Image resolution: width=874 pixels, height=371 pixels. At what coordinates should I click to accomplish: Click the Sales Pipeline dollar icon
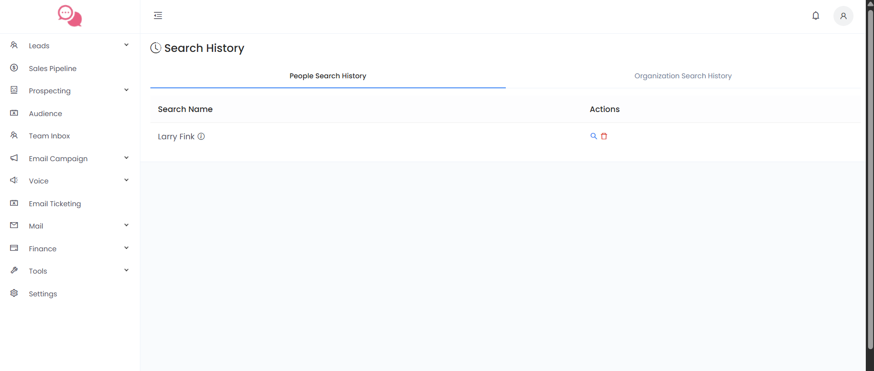(x=14, y=68)
